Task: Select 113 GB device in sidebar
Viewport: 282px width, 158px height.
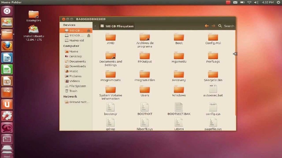Action: (x=76, y=35)
